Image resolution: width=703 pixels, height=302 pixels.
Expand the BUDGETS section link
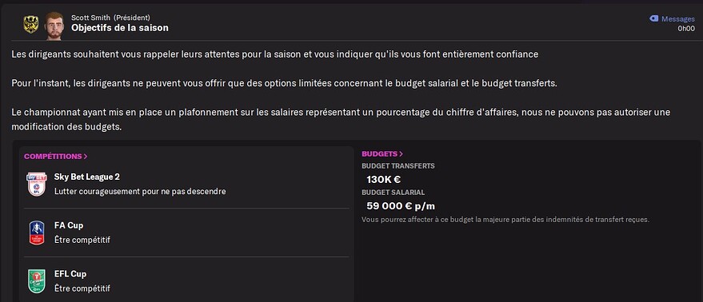pos(382,153)
